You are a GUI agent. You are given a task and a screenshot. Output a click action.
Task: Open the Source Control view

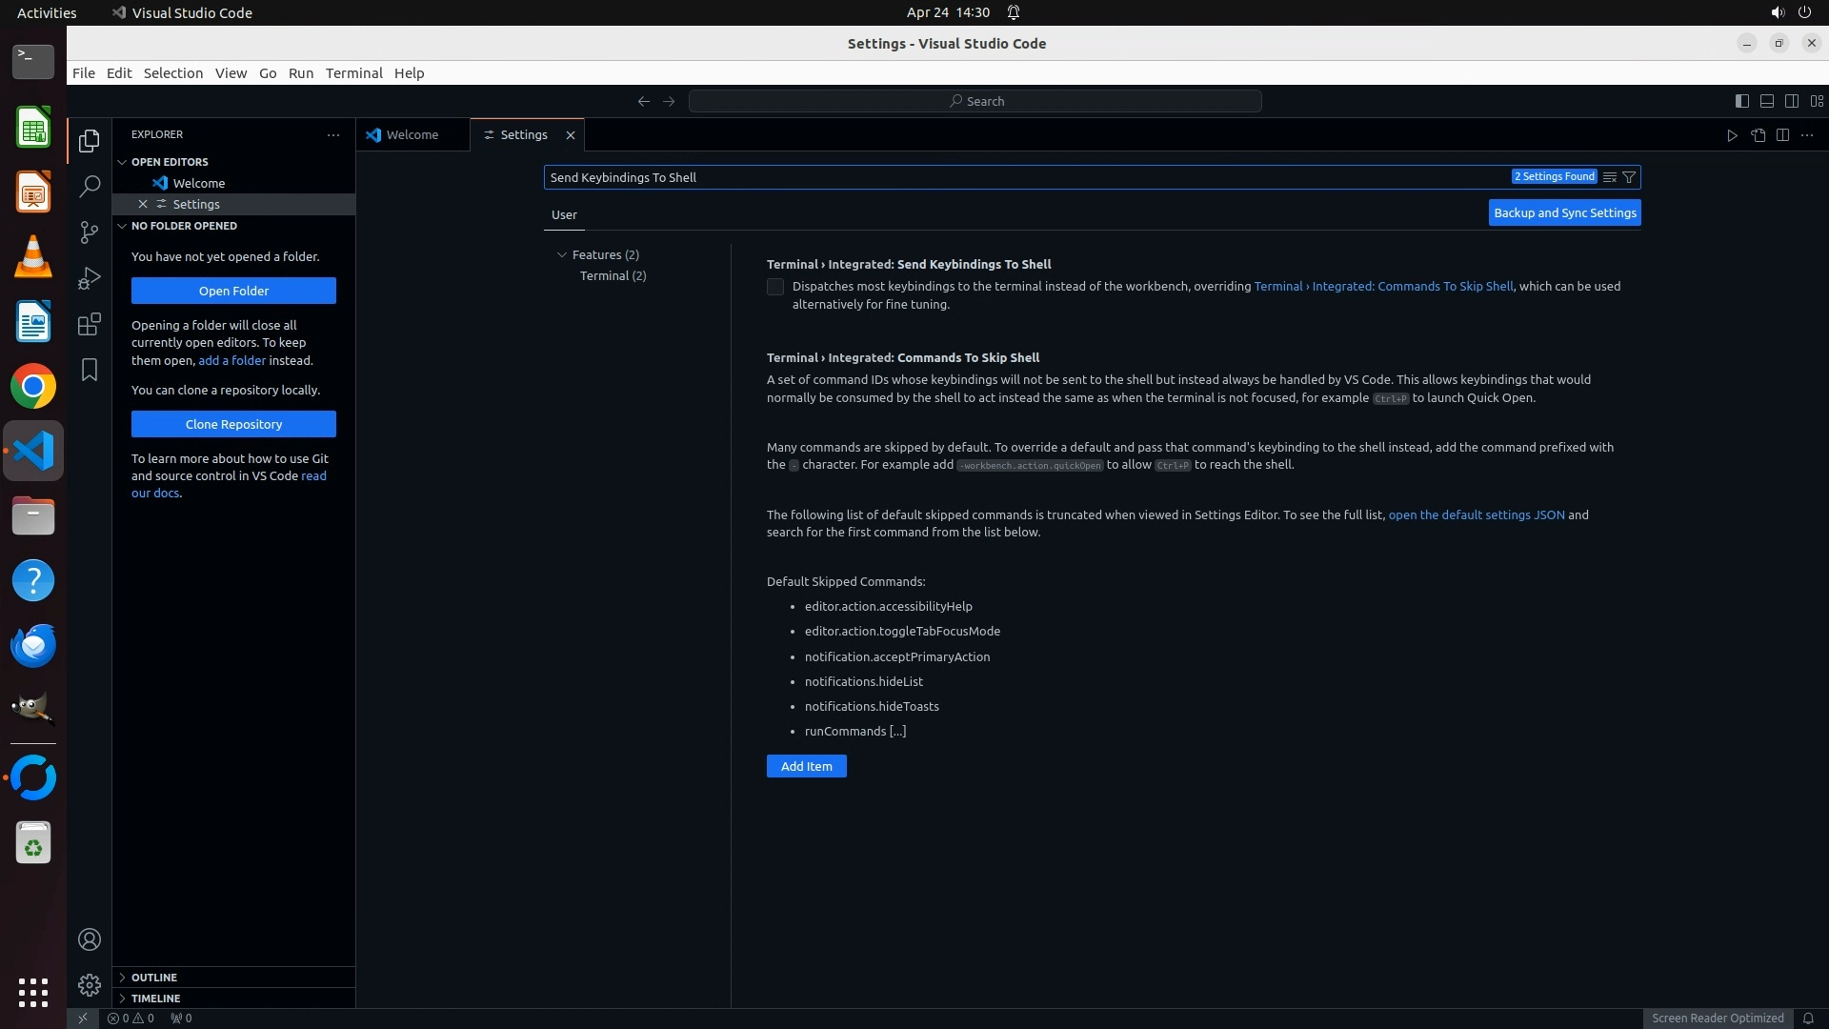90,232
